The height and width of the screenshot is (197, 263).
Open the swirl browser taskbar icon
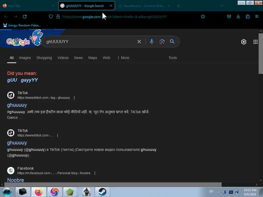pos(55,192)
